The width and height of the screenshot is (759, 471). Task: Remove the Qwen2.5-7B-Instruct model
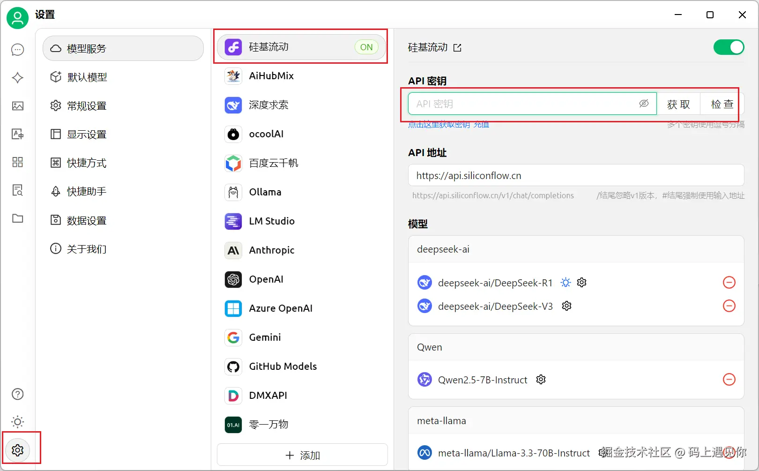click(x=729, y=380)
